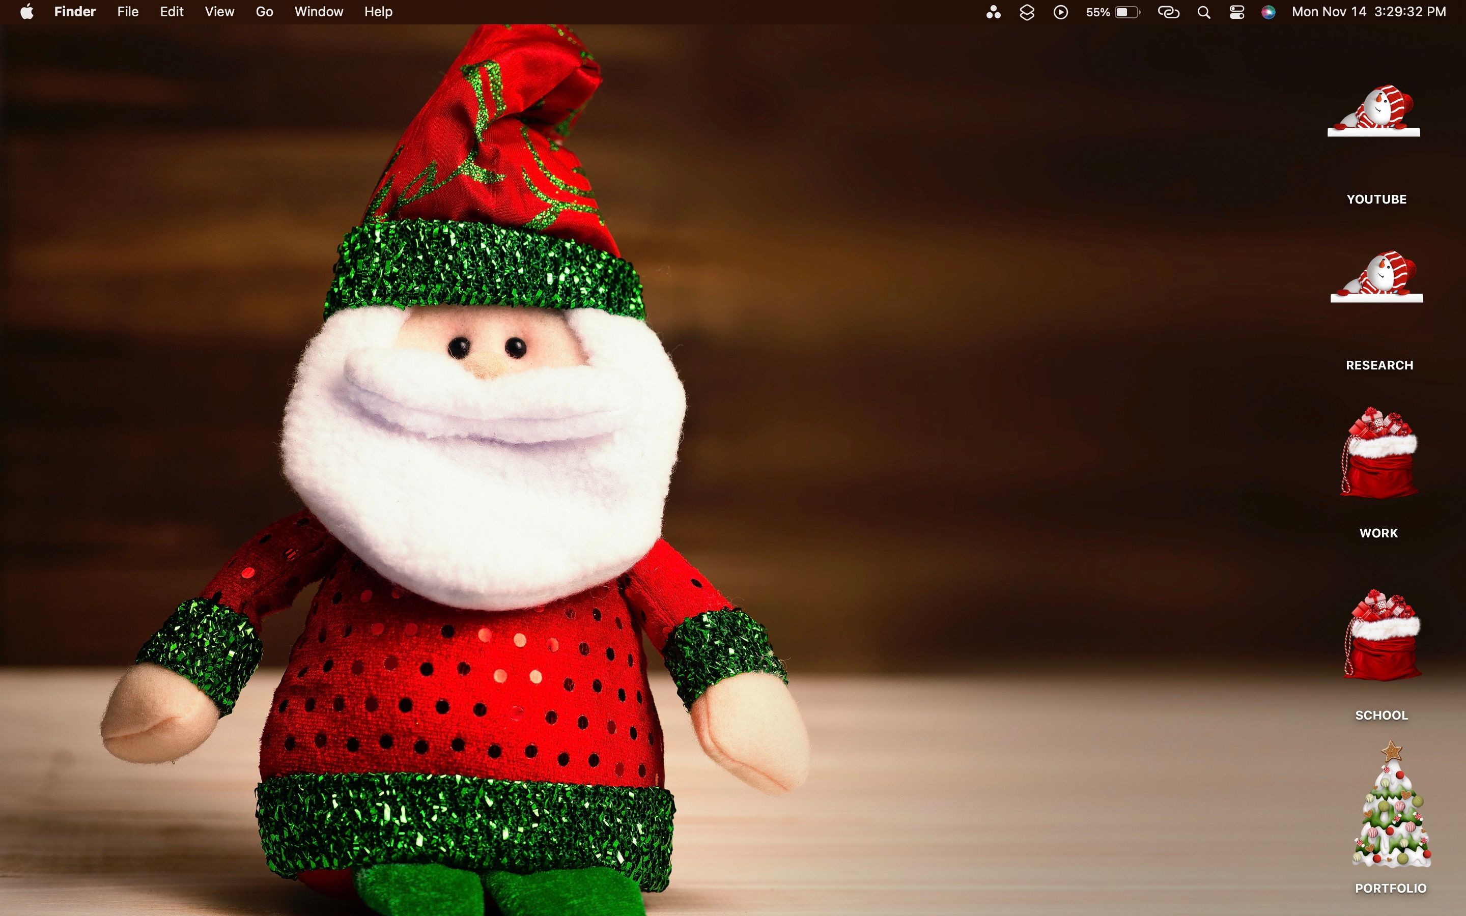Open Spotlight search magnifier
Image resolution: width=1466 pixels, height=916 pixels.
pyautogui.click(x=1204, y=12)
